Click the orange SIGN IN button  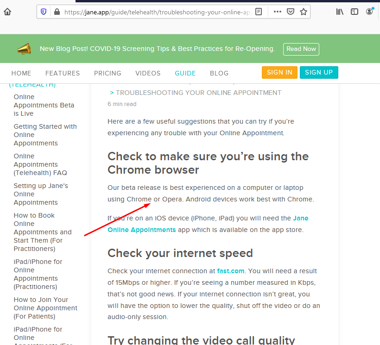[279, 72]
